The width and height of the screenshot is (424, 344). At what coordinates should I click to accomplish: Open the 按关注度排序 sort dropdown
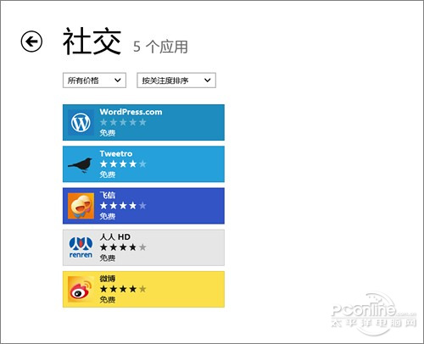tap(176, 80)
